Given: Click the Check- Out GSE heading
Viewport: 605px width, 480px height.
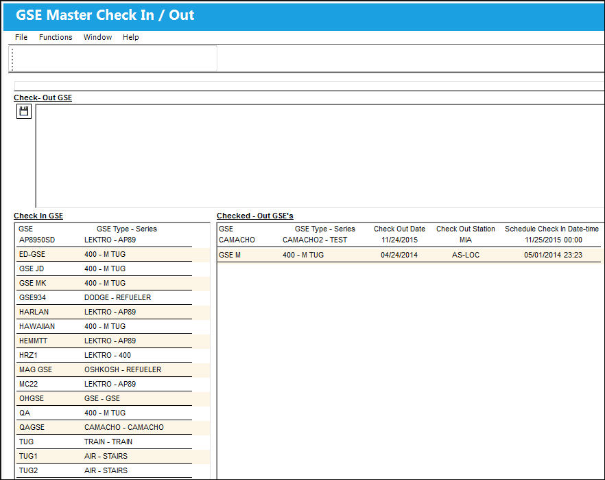Looking at the screenshot, I should [x=43, y=98].
